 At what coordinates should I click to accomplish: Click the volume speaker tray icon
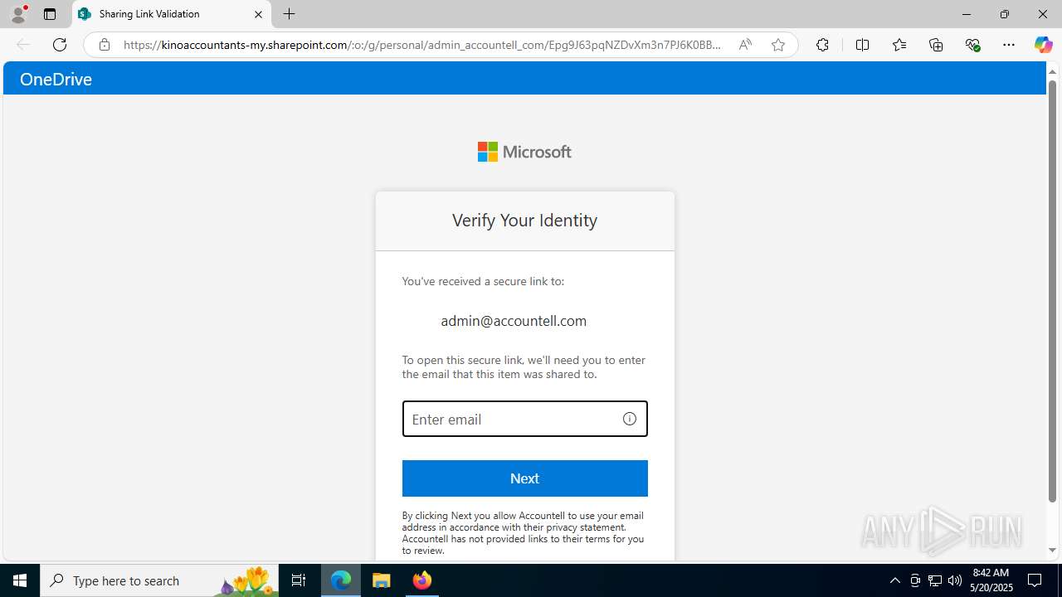coord(955,580)
